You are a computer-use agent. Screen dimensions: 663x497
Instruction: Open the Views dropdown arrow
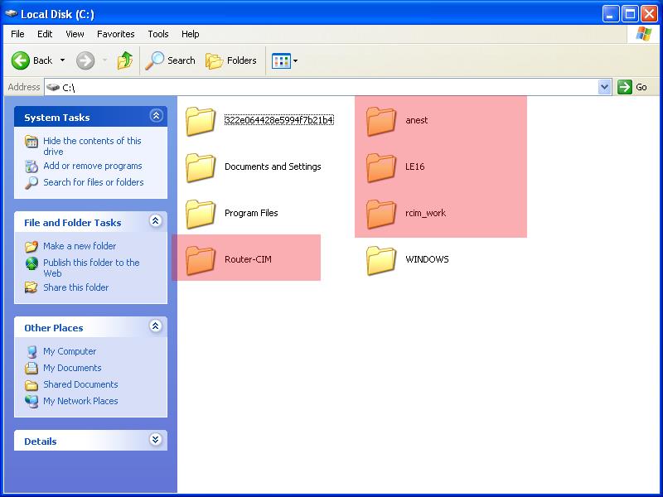click(296, 60)
